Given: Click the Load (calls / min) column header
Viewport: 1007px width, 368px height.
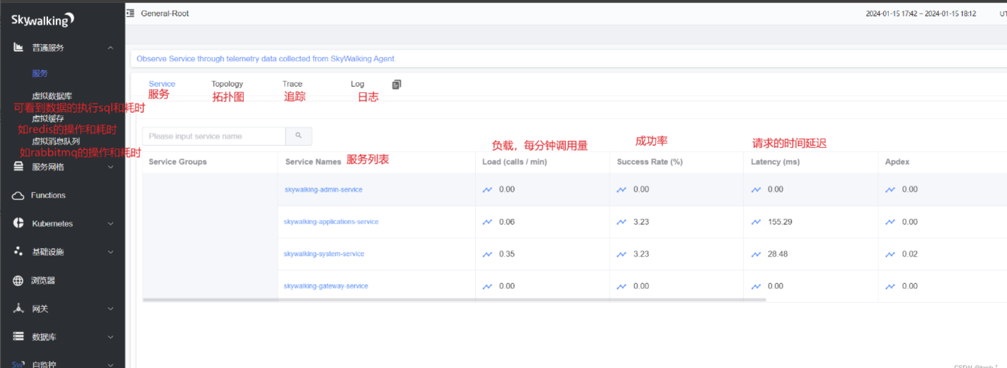Looking at the screenshot, I should click(x=514, y=162).
